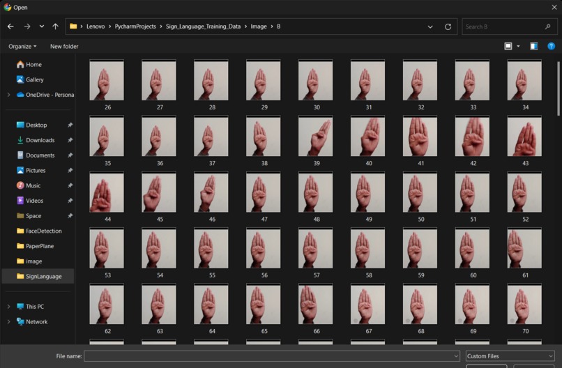The height and width of the screenshot is (368, 562).
Task: Expand the address bar history dropdown
Action: point(430,27)
